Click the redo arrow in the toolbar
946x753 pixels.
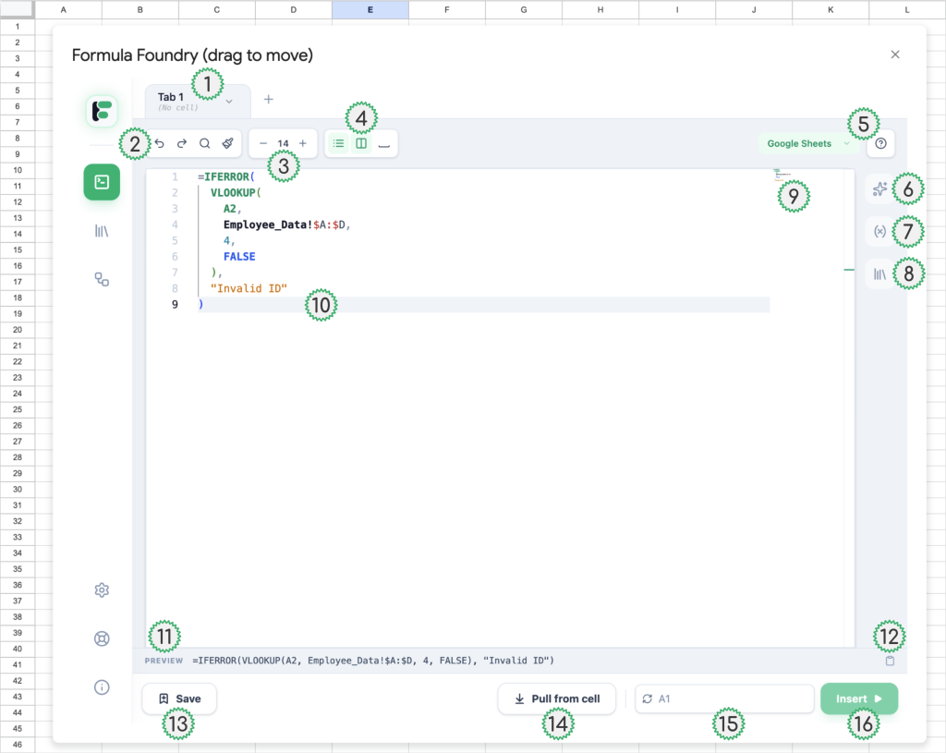(x=182, y=143)
